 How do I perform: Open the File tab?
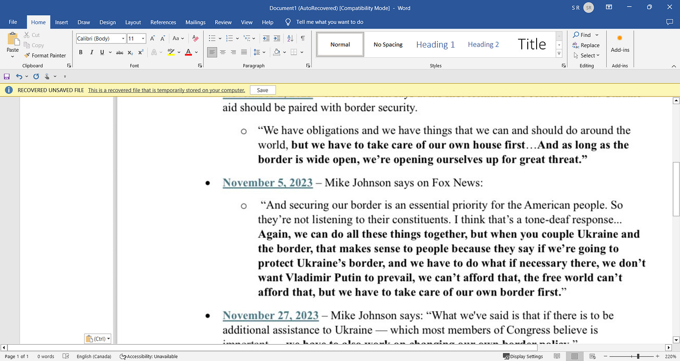[13, 22]
